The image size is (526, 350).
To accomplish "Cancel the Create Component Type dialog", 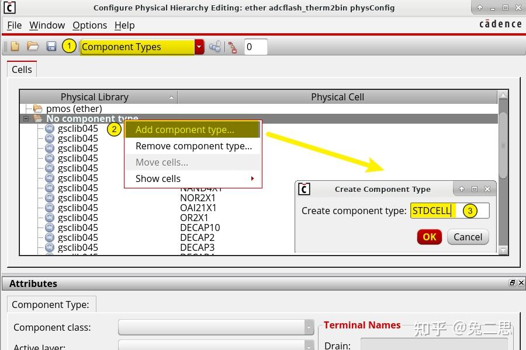I will click(468, 237).
